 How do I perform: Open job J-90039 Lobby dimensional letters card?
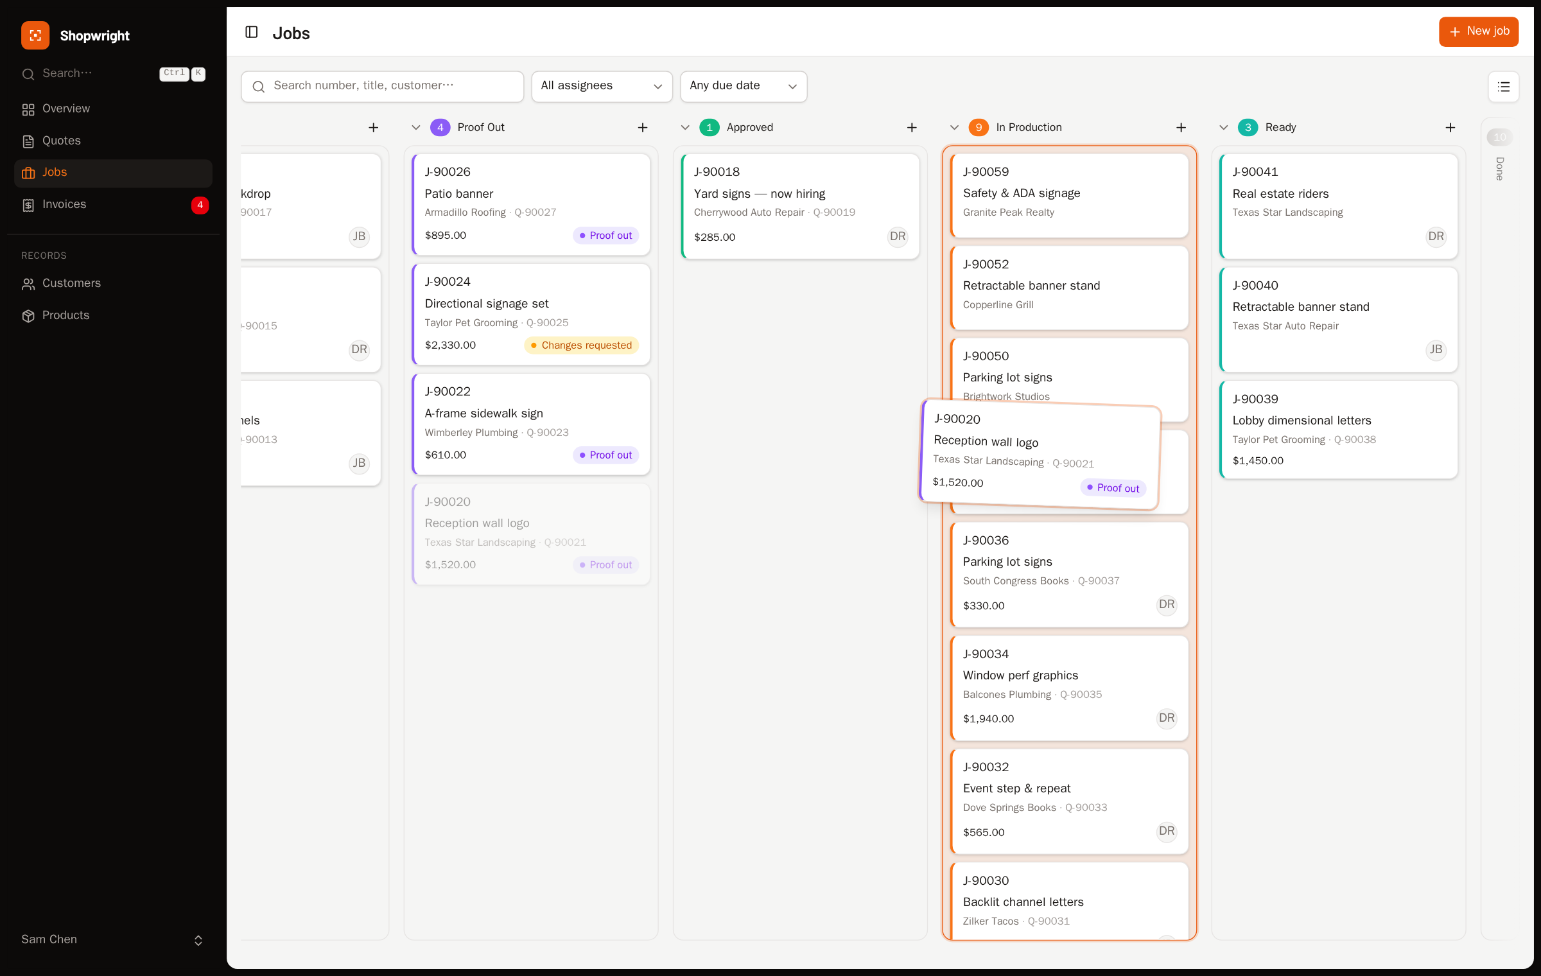point(1339,430)
